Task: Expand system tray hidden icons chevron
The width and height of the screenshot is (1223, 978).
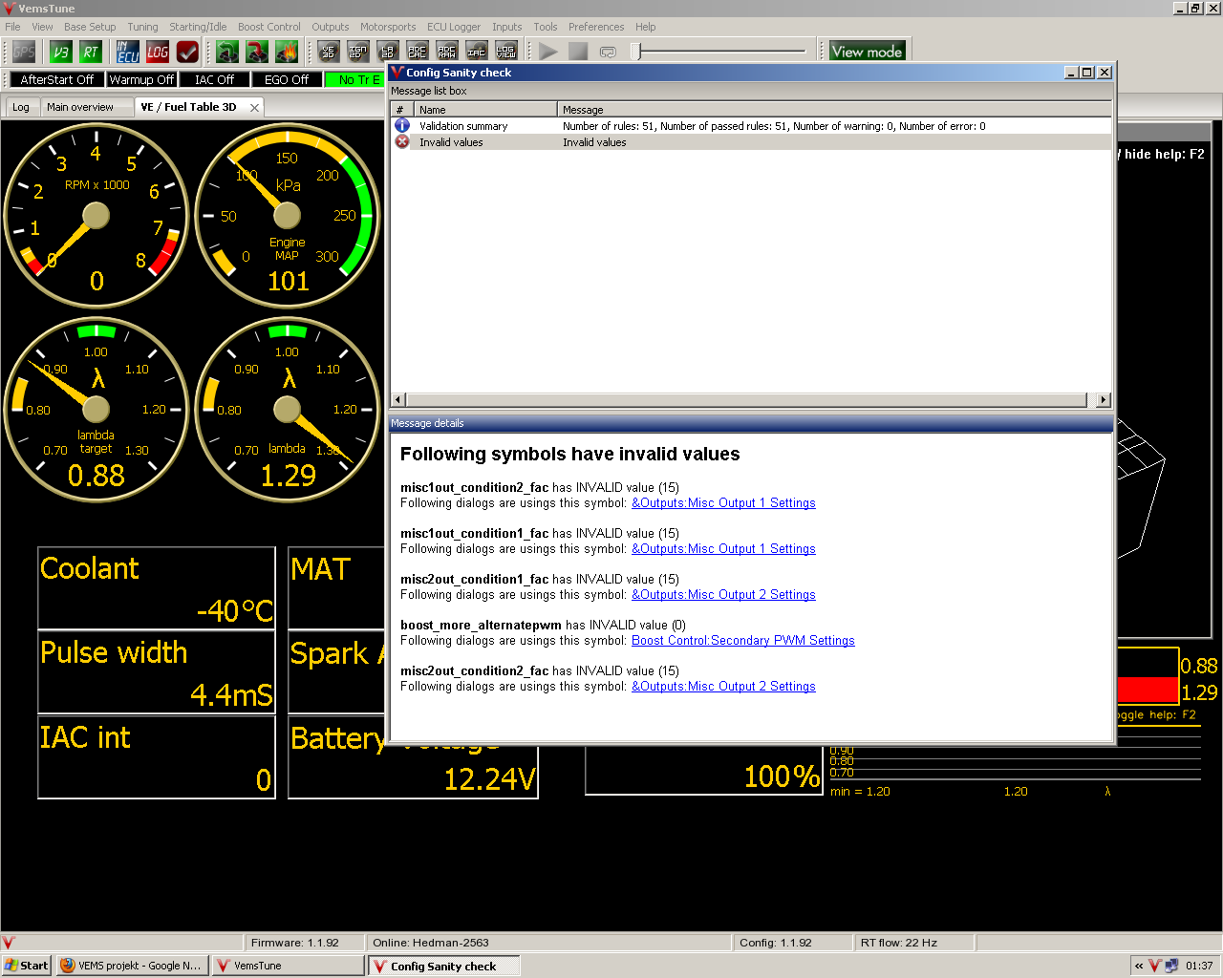Action: (1139, 966)
